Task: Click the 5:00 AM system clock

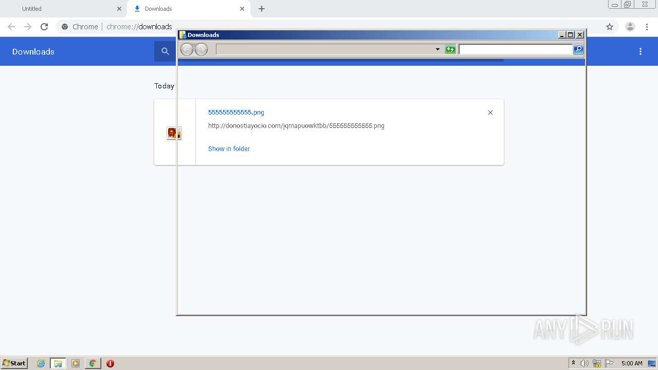Action: pos(632,363)
